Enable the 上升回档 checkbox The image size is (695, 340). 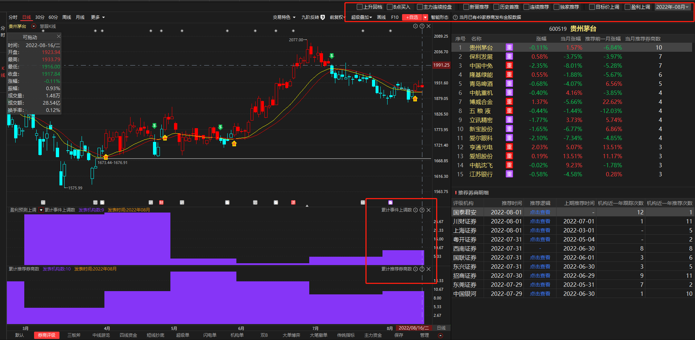360,7
